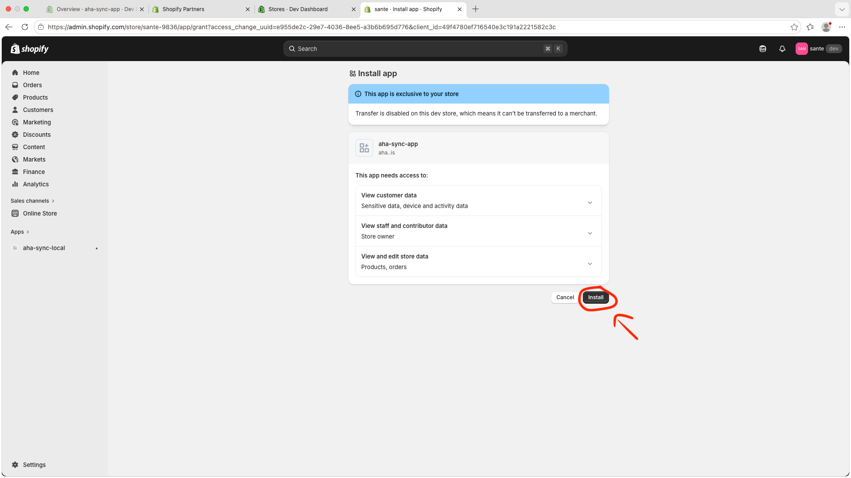Expand View customer data permission
This screenshot has width=851, height=478.
(479, 200)
